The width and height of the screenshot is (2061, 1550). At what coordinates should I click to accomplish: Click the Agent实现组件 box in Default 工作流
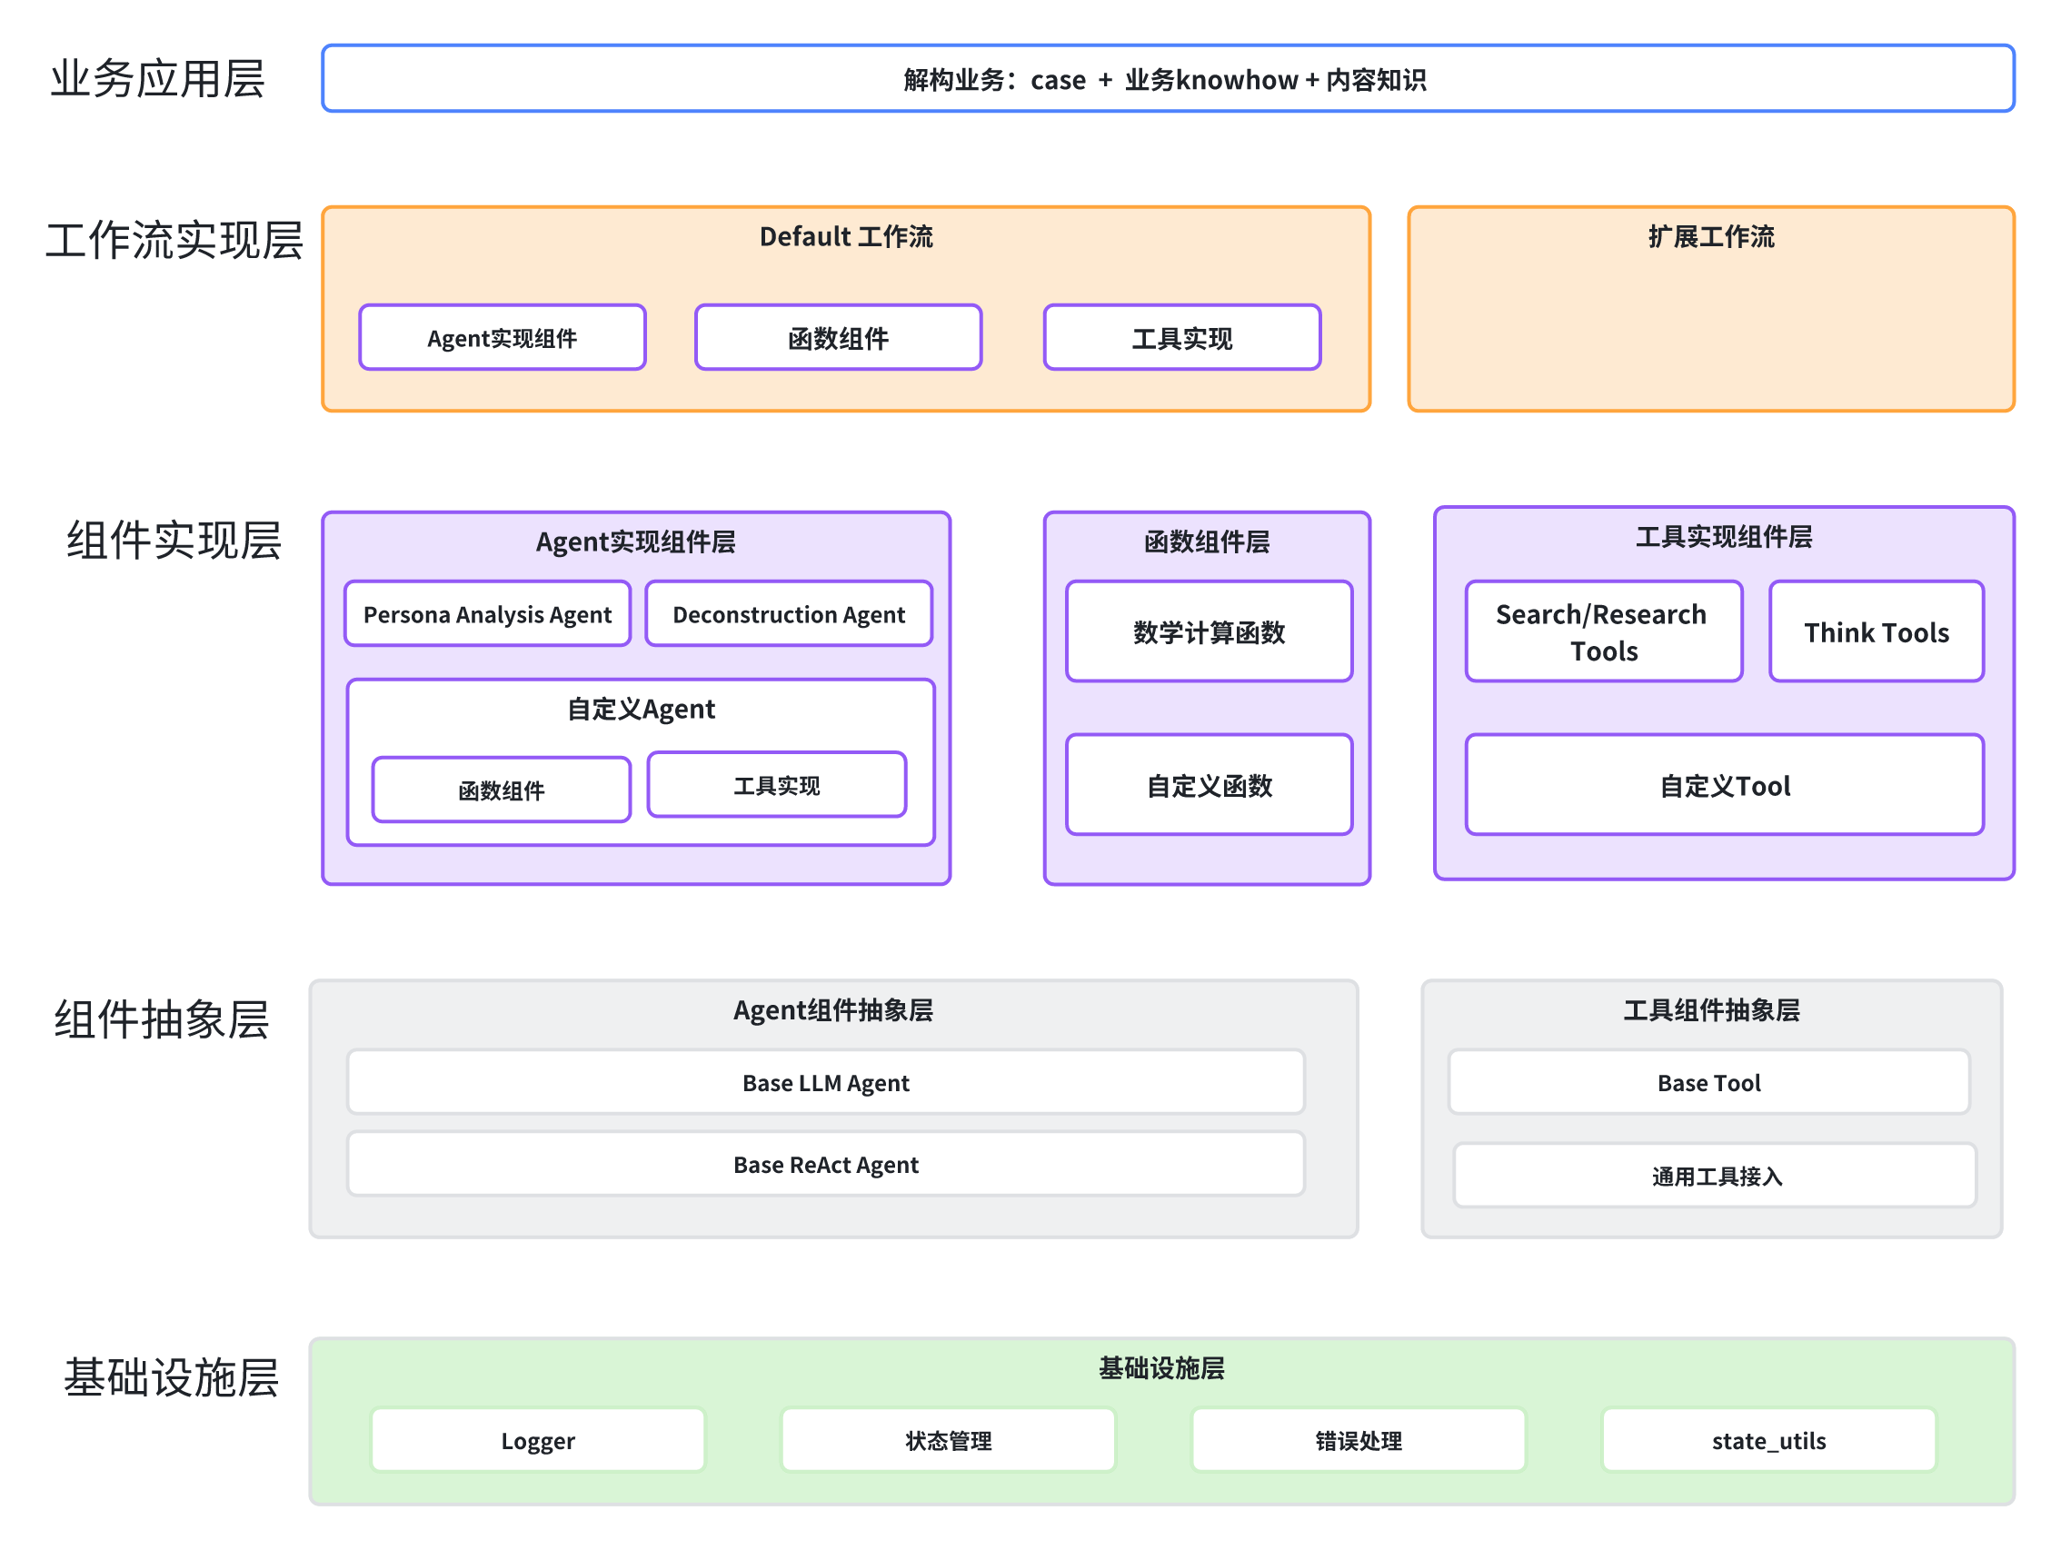coord(503,338)
